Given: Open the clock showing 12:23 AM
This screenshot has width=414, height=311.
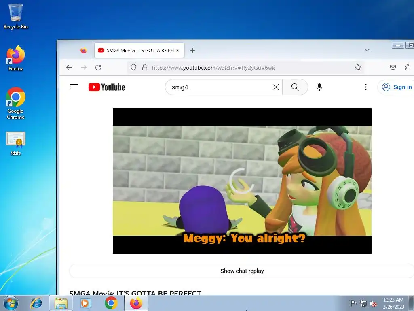Looking at the screenshot, I should point(393,303).
